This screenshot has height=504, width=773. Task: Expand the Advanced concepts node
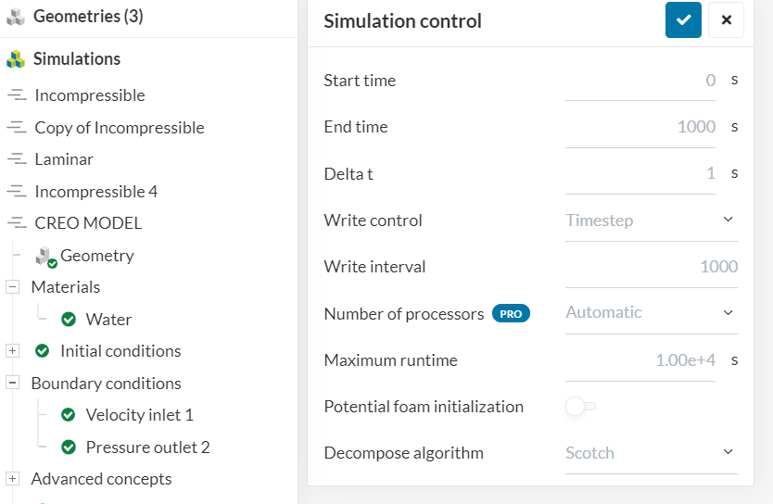(x=13, y=479)
